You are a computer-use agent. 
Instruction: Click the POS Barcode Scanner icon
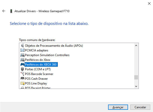(x=22, y=74)
